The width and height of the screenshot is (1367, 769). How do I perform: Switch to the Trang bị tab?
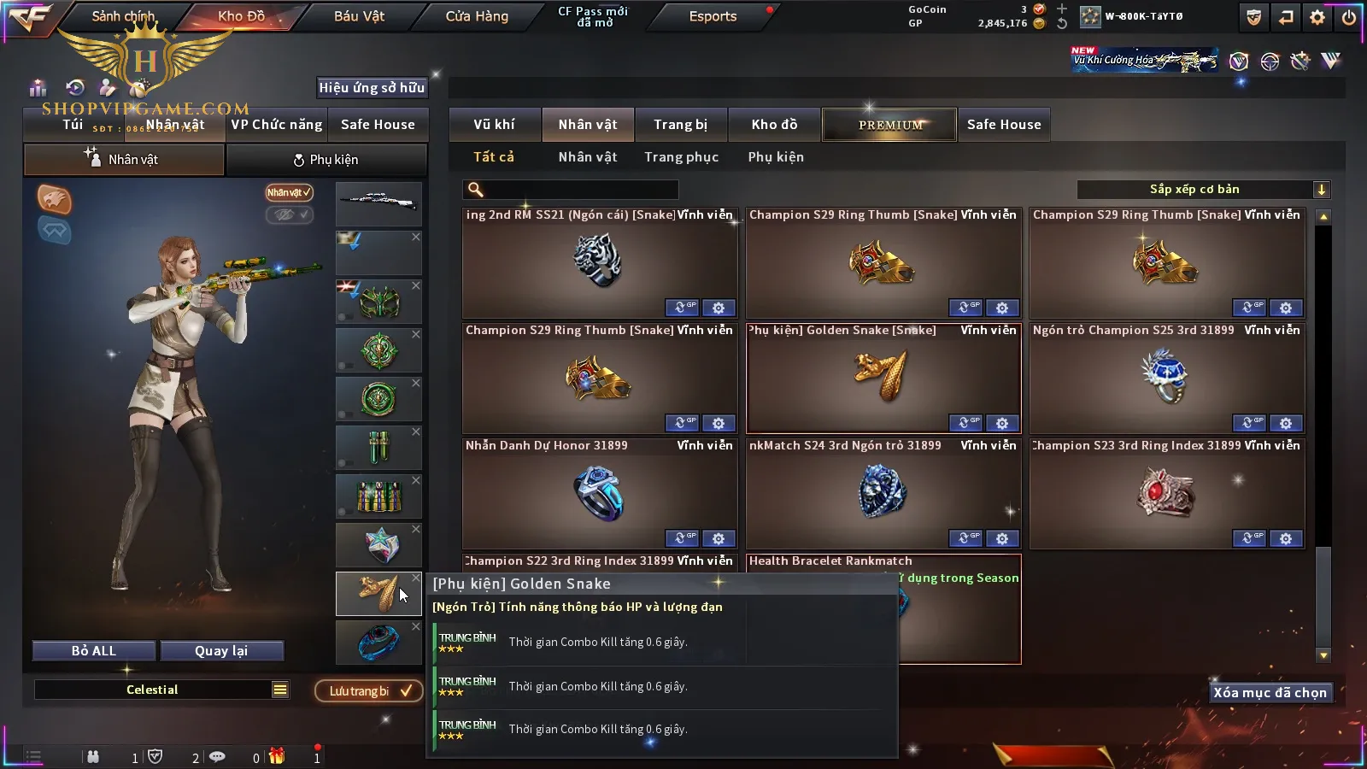click(x=680, y=125)
